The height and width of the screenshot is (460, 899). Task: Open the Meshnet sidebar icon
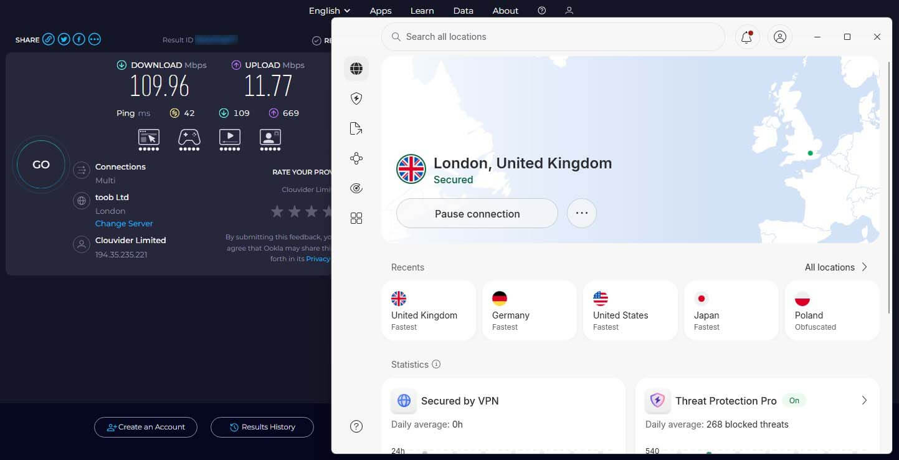[356, 158]
